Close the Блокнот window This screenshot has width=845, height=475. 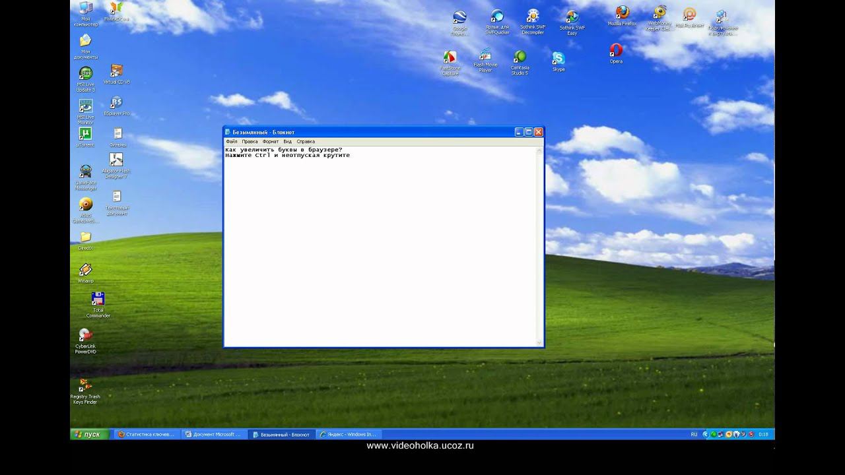pyautogui.click(x=539, y=132)
